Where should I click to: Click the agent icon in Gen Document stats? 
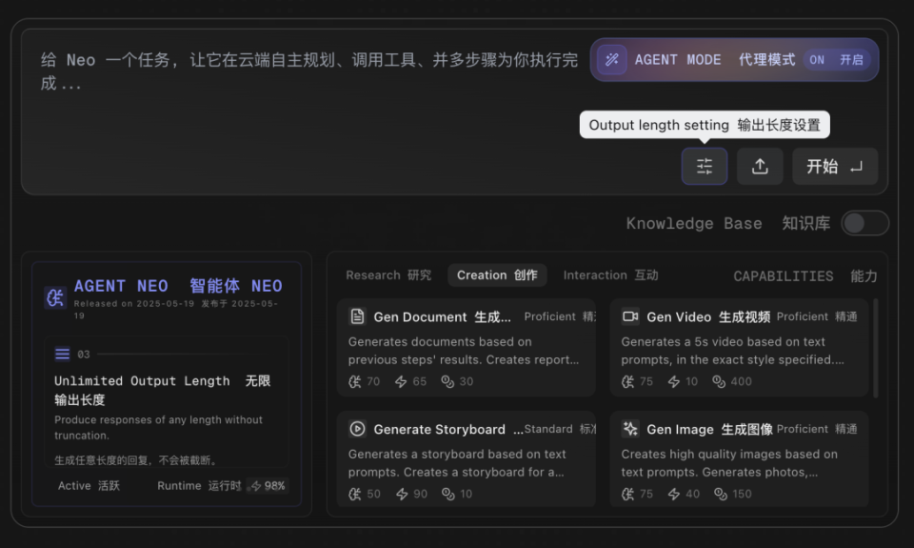click(354, 381)
